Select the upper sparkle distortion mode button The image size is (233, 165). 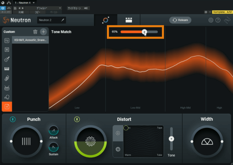point(118,133)
